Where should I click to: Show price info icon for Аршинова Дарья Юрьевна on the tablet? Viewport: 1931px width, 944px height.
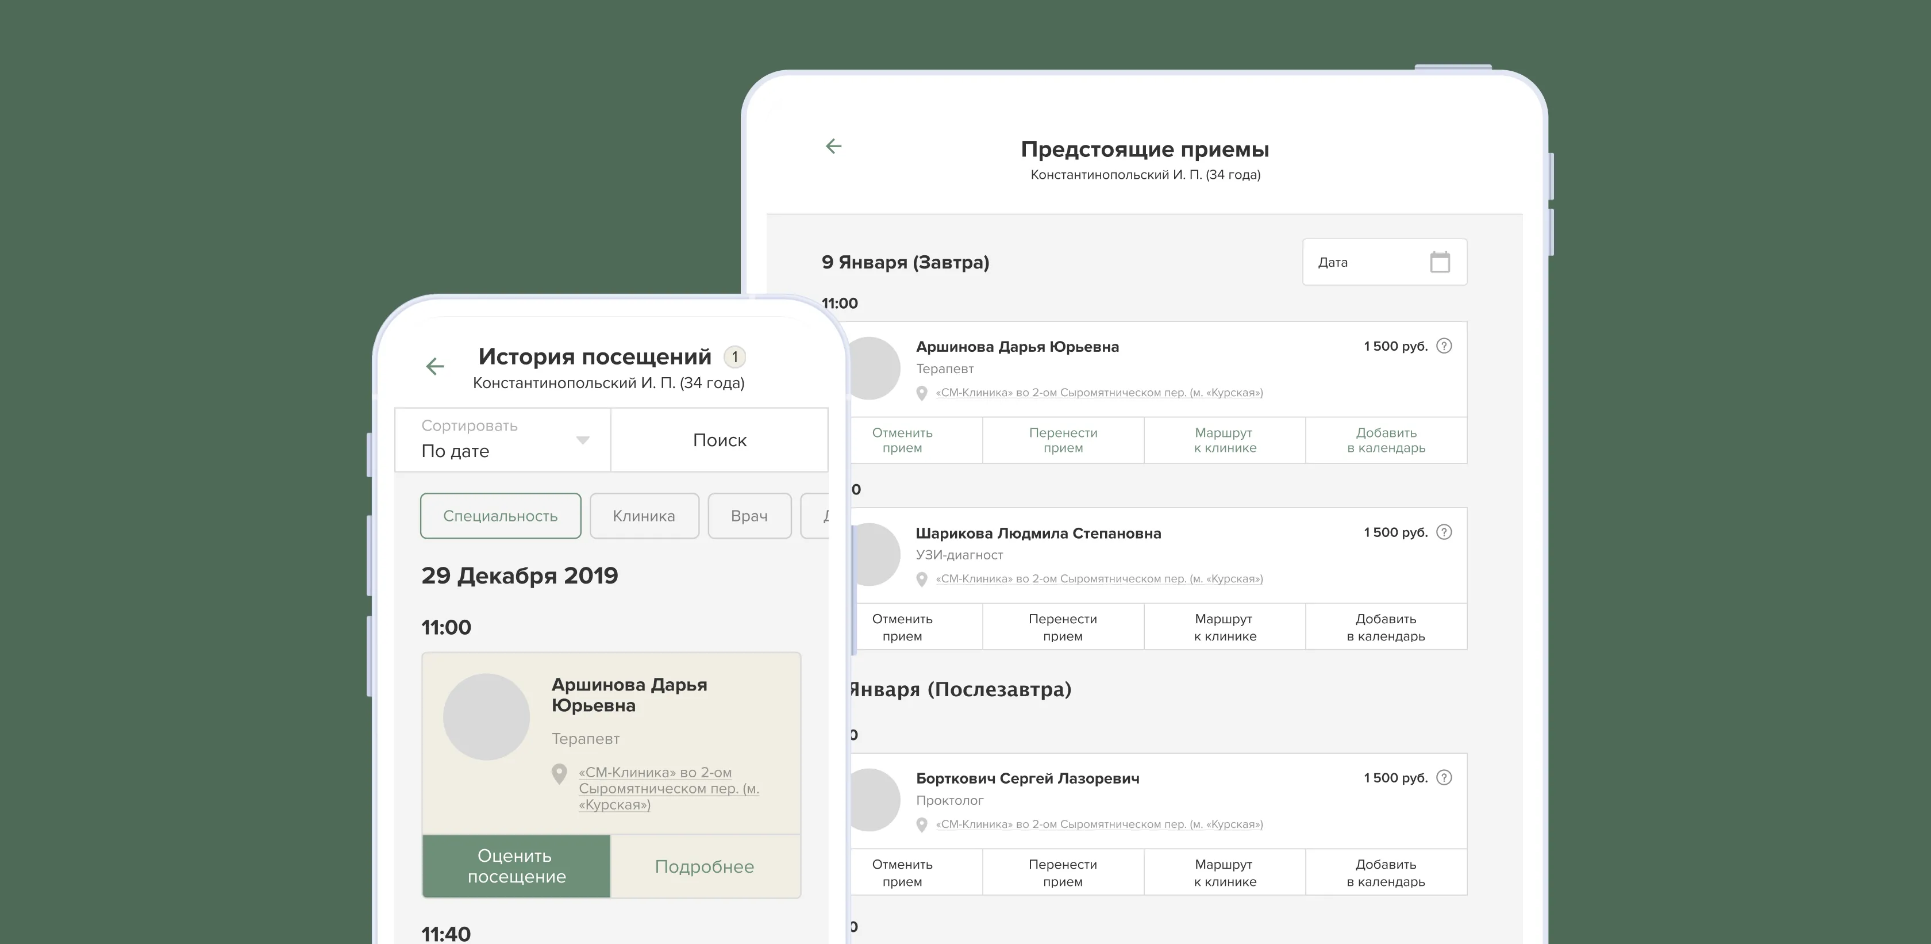click(1444, 346)
